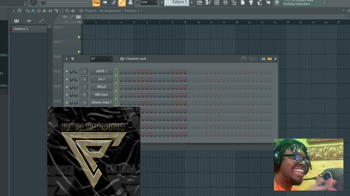This screenshot has width=350, height=196.
Task: Open project info page icon
Action: (243, 3)
